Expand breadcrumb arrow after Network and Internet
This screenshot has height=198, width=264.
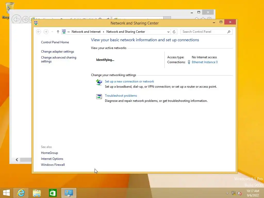point(104,32)
